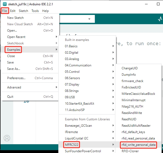Expand the Advanced submenu
The image size is (163, 153).
[30, 87]
